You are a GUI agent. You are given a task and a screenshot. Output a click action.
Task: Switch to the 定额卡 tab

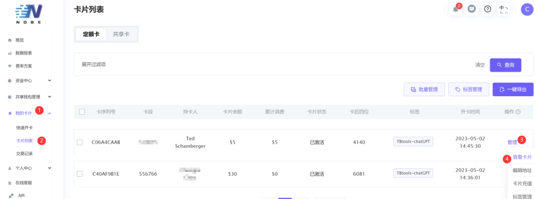point(91,35)
